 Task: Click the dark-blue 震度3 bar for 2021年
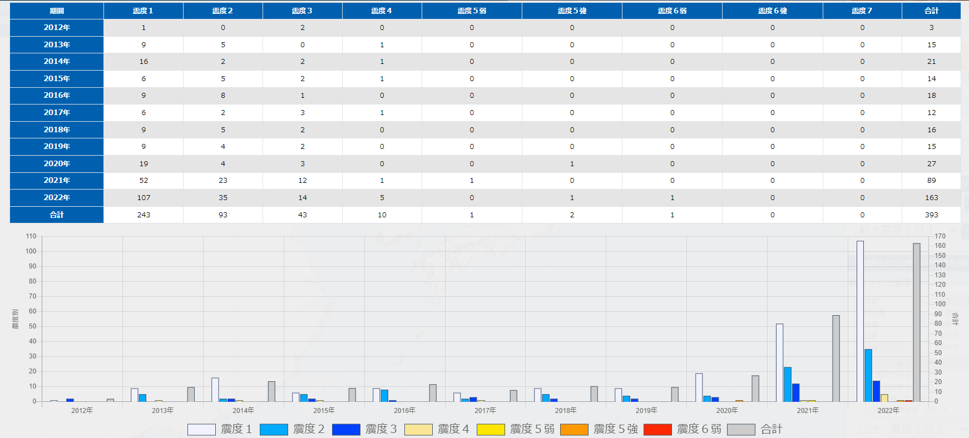click(x=795, y=392)
